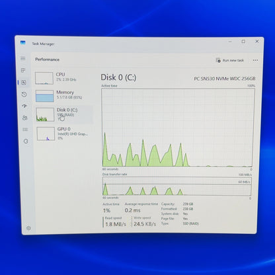Click the Active time disk graph
The height and width of the screenshot is (275, 275).
point(178,128)
